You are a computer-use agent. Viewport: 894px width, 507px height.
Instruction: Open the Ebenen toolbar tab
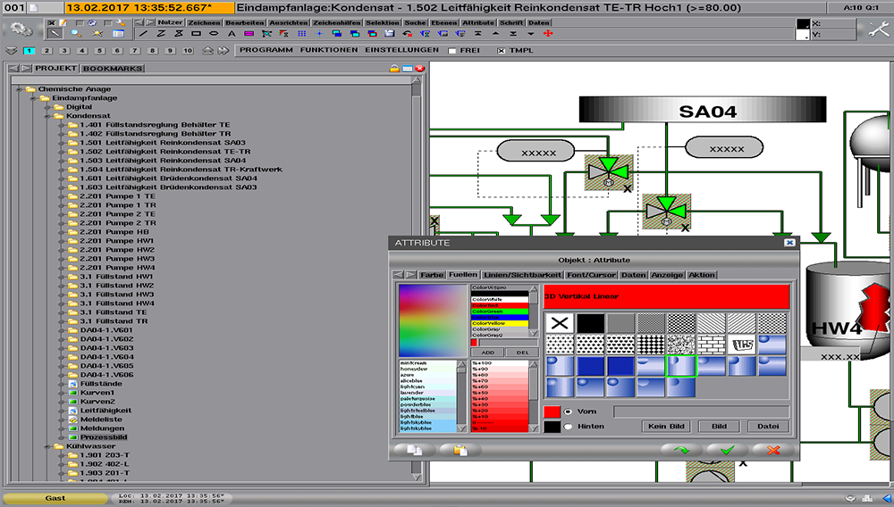[444, 22]
